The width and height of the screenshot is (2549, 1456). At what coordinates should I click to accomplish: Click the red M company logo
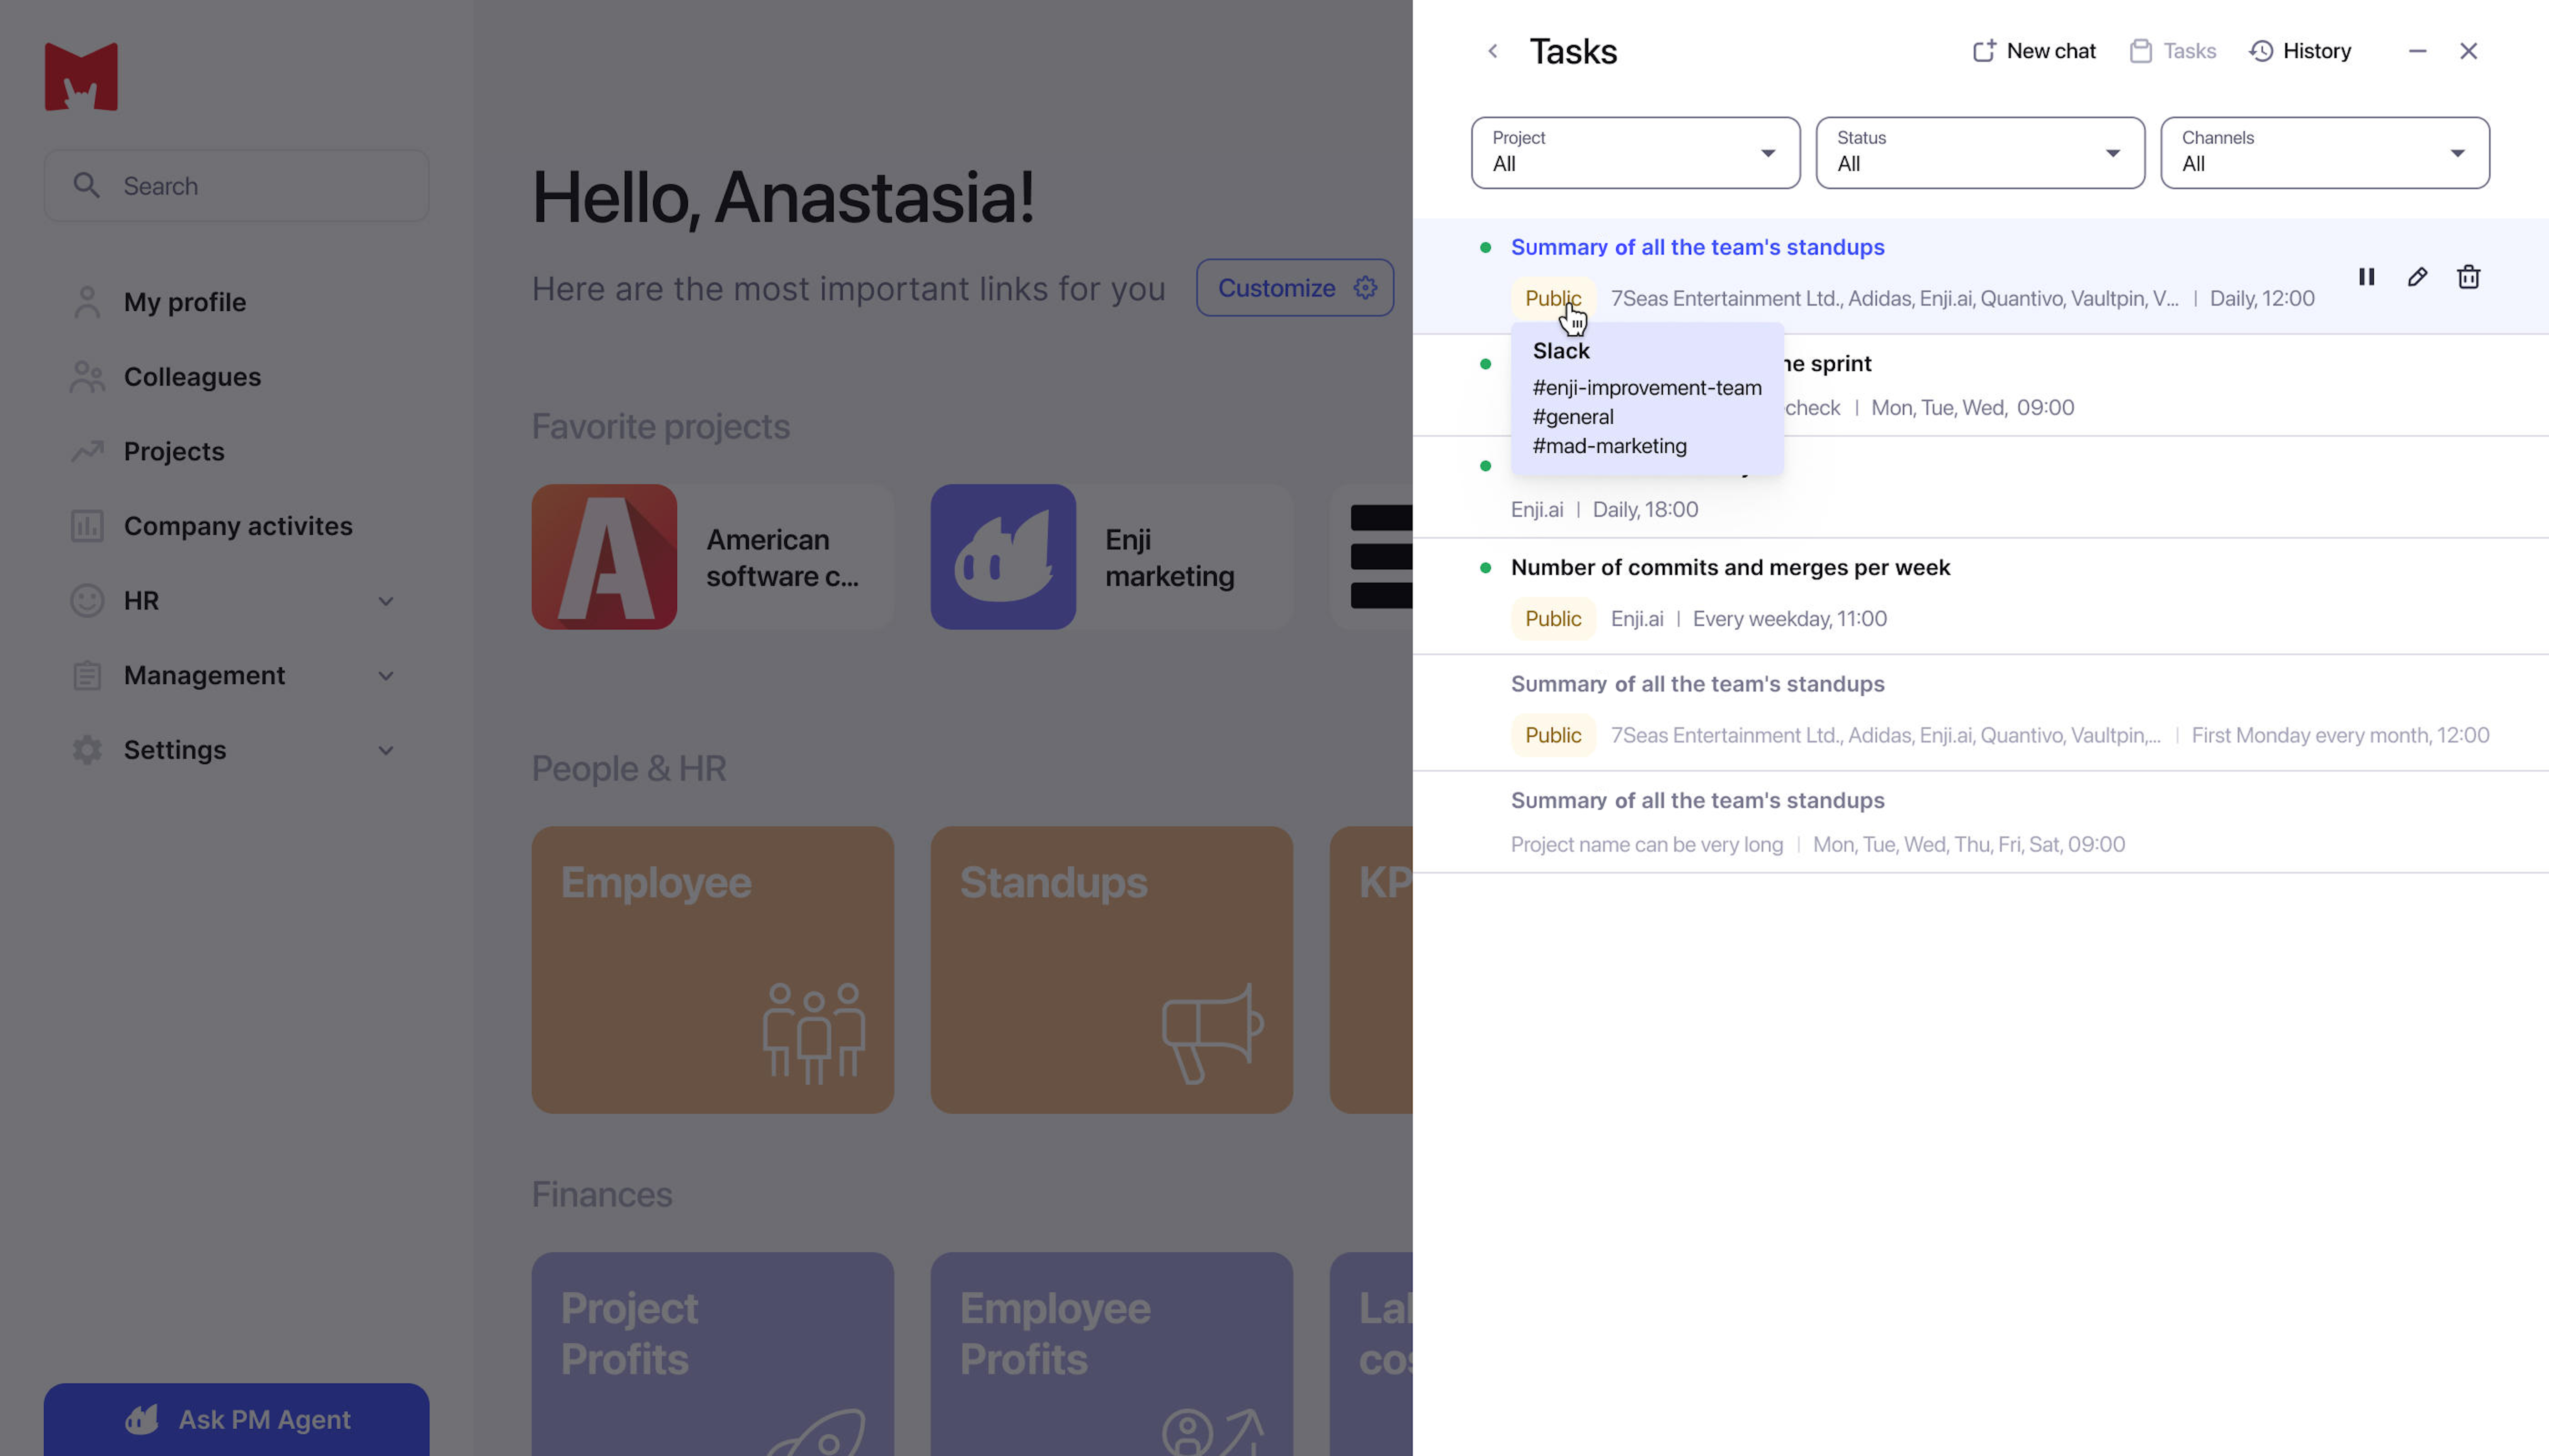pos(81,76)
